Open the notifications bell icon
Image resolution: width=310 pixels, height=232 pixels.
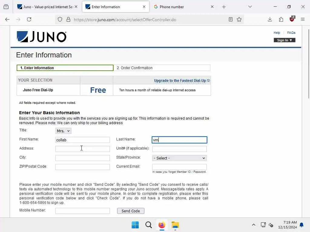pos(302,225)
